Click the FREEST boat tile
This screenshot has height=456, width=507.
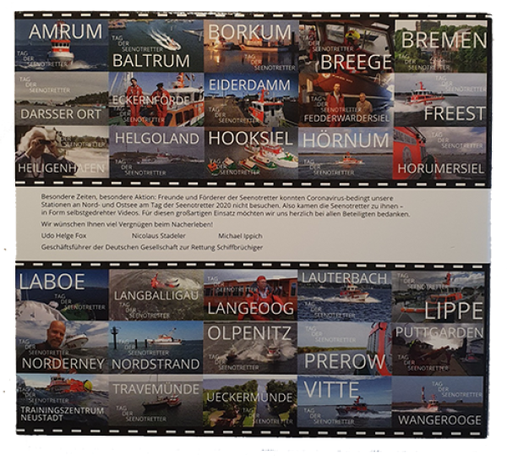(x=440, y=99)
